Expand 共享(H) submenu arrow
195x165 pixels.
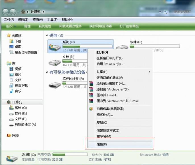[149, 72]
